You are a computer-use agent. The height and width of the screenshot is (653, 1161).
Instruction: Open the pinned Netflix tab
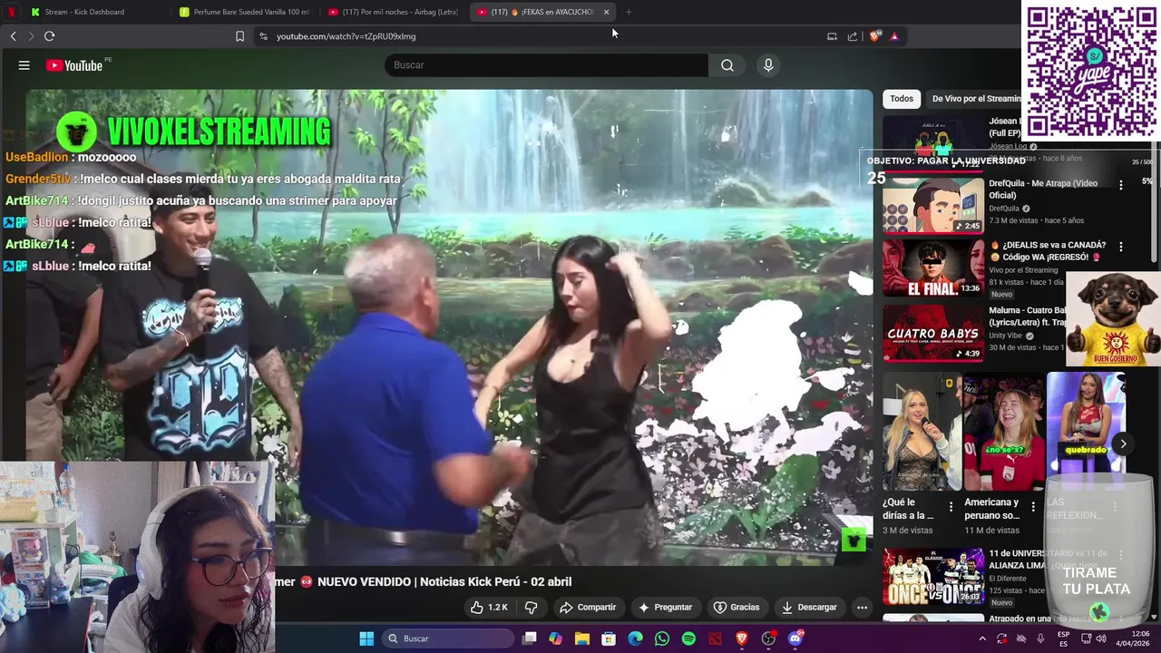pyautogui.click(x=11, y=12)
